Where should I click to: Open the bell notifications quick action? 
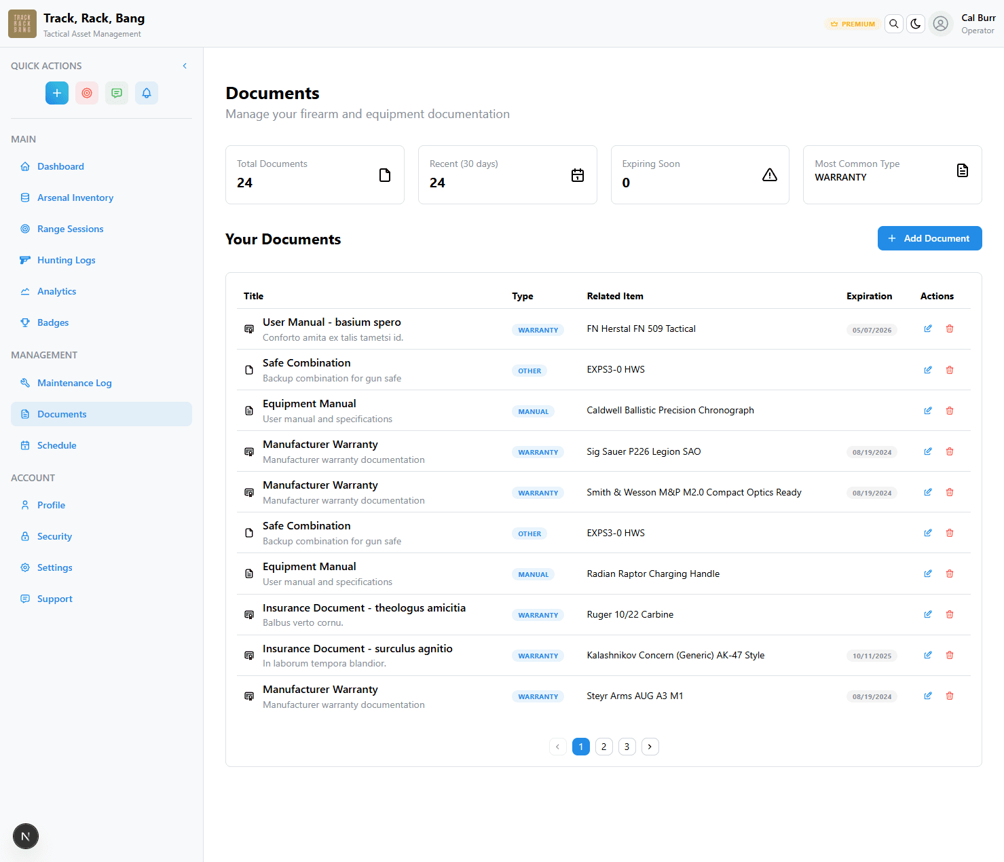coord(147,93)
